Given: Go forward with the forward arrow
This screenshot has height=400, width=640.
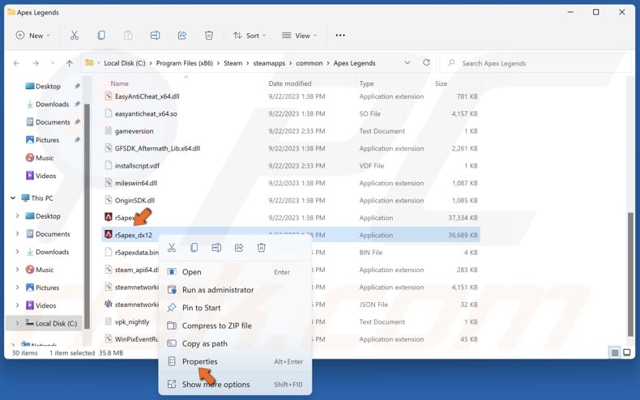Looking at the screenshot, I should coord(36,63).
